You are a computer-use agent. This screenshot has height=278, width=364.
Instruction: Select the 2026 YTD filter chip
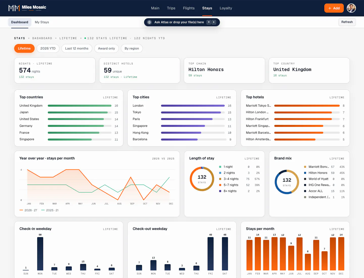48,49
